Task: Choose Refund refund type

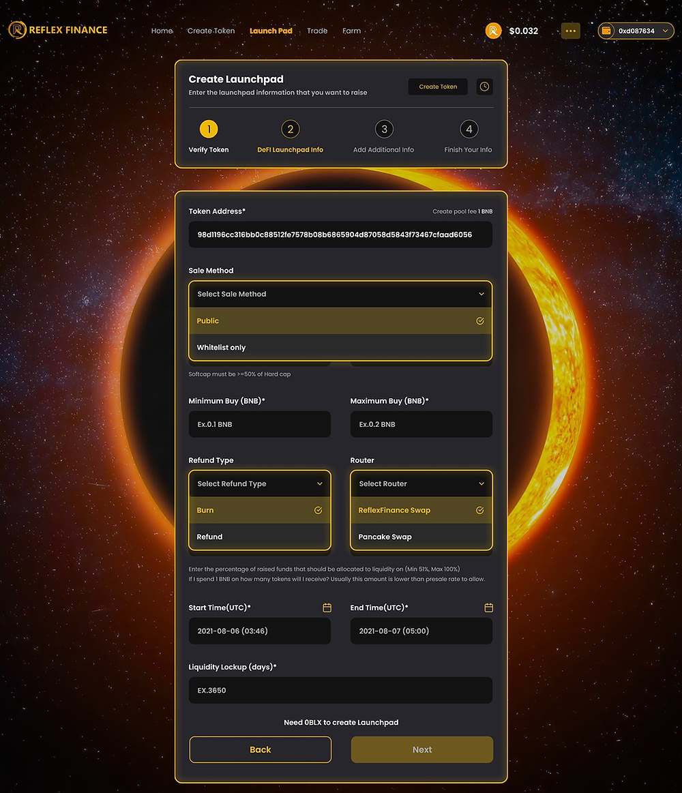Action: pyautogui.click(x=260, y=537)
